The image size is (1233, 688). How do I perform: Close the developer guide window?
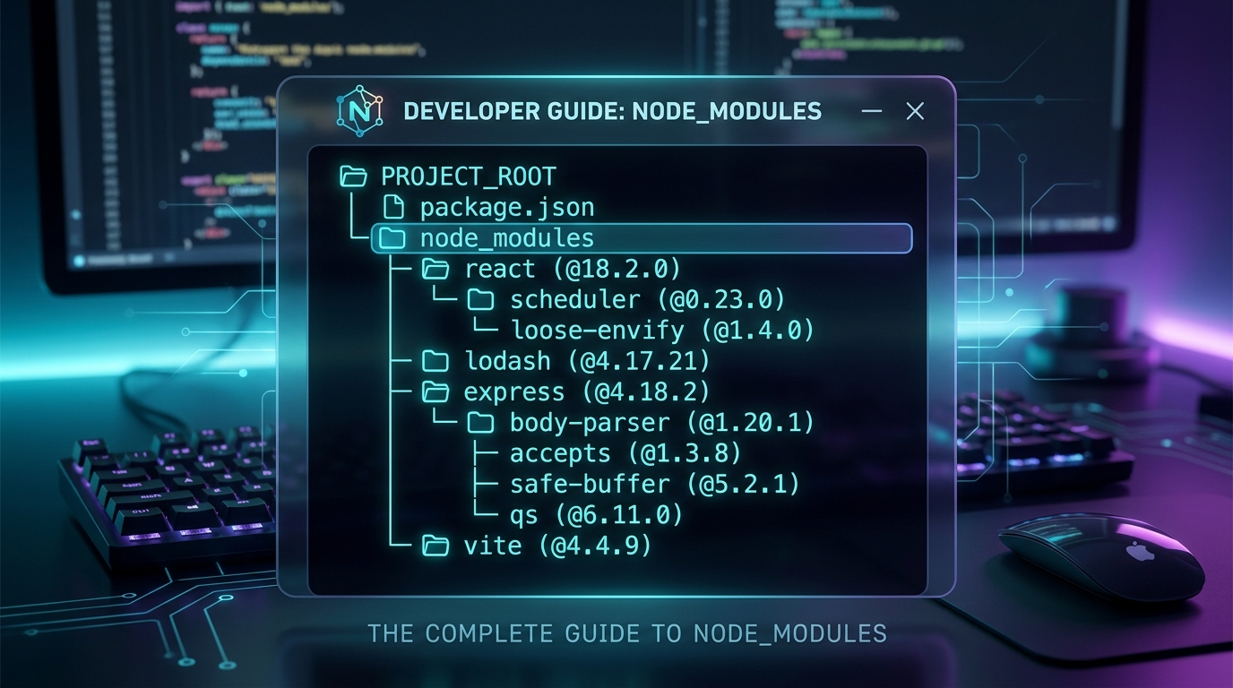point(915,111)
